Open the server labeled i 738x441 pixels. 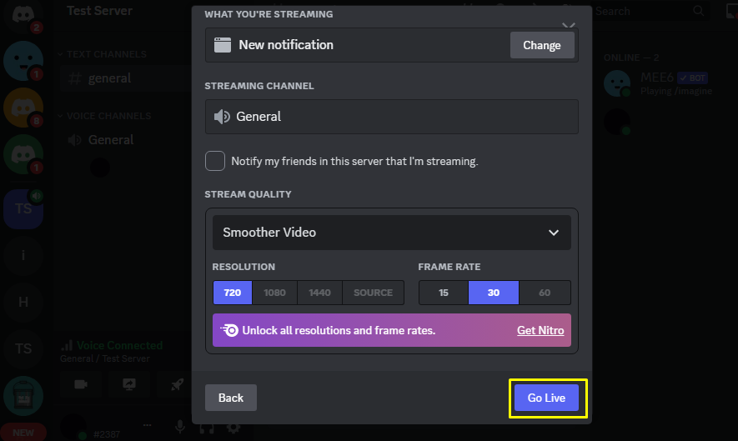(x=23, y=255)
